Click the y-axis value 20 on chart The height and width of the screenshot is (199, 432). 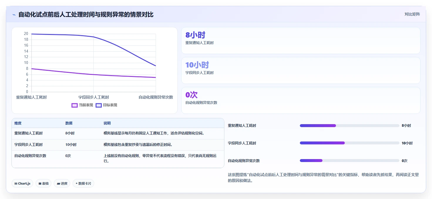click(x=26, y=34)
